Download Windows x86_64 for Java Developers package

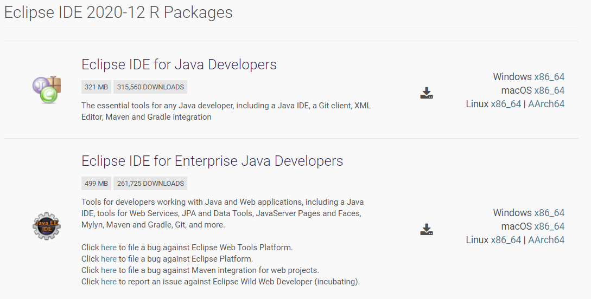click(x=549, y=77)
